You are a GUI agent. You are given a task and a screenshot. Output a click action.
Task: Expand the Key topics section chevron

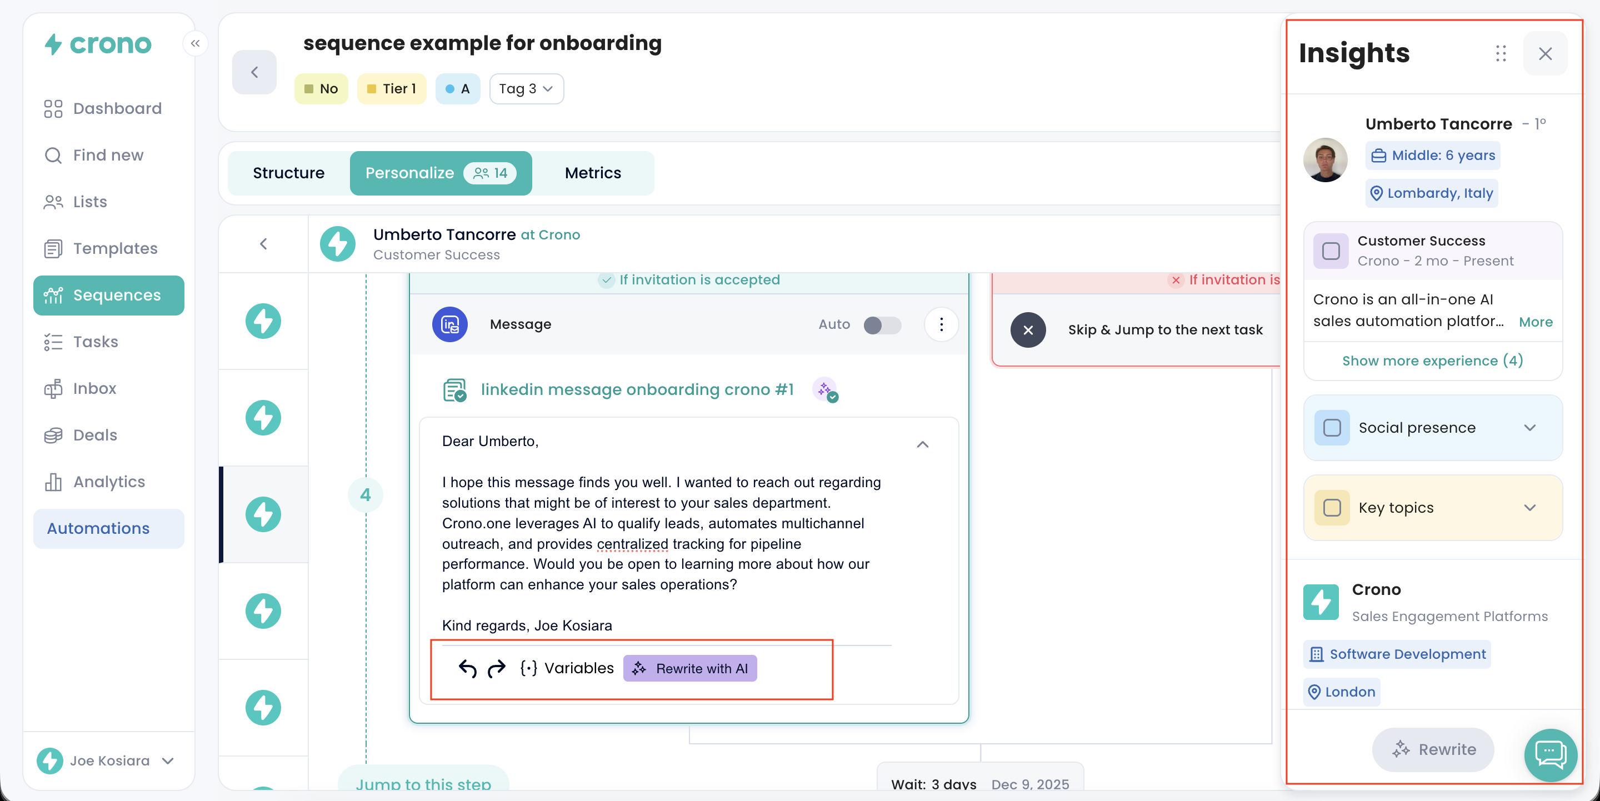tap(1530, 508)
